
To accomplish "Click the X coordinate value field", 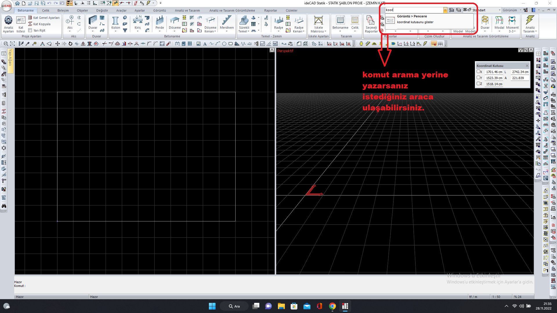I will click(494, 72).
